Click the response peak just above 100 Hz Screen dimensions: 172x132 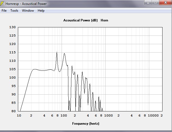click(x=64, y=53)
